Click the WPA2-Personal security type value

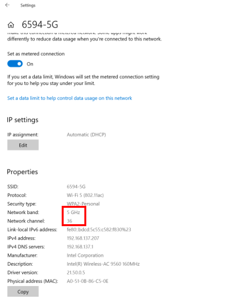point(83,204)
